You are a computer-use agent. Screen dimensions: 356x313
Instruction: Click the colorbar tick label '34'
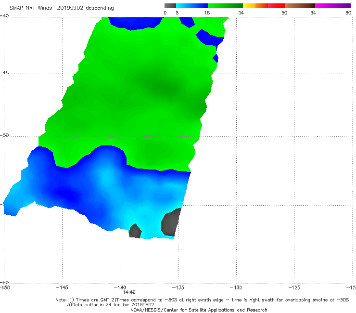pos(241,13)
